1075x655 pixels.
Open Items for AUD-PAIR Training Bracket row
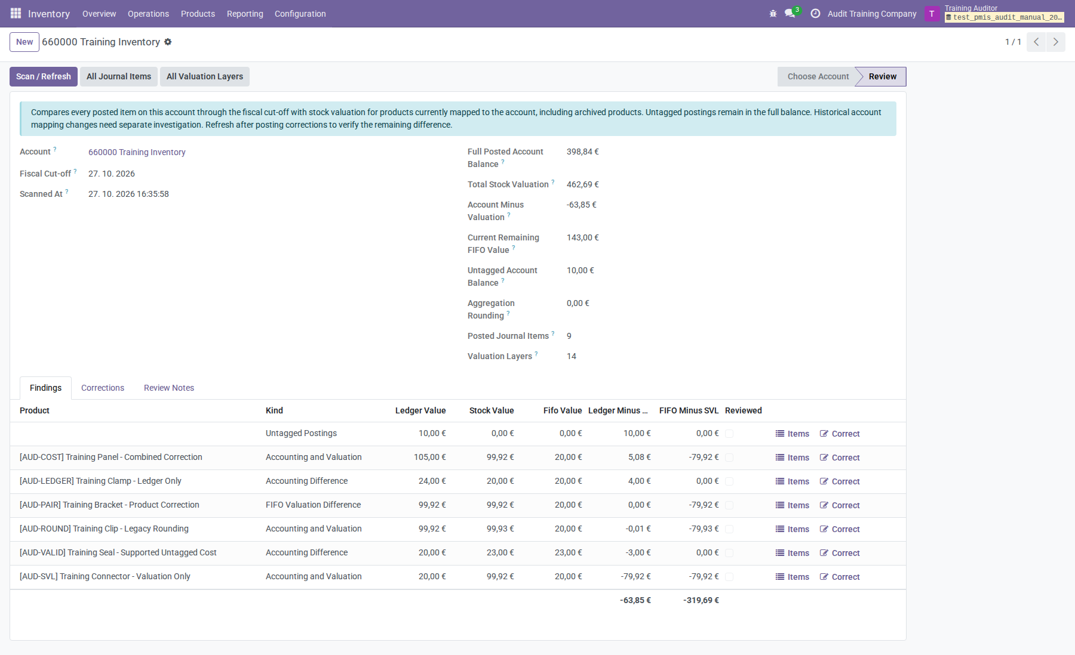792,505
